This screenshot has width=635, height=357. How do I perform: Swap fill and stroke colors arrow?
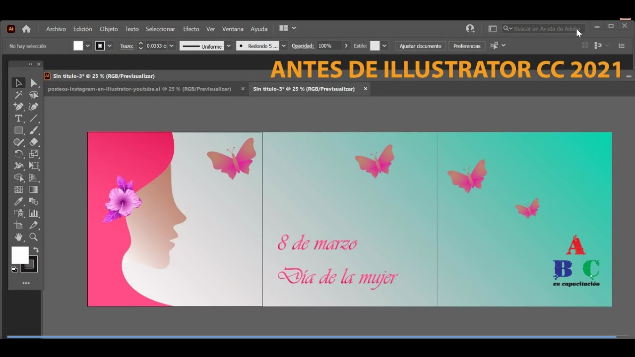pyautogui.click(x=36, y=250)
